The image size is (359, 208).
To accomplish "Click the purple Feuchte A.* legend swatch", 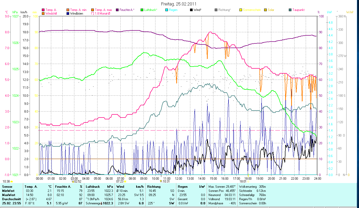I will 117,10.
